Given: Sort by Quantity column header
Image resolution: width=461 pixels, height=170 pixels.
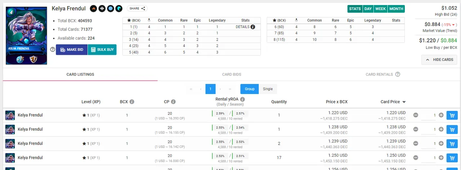Looking at the screenshot, I should 279,102.
